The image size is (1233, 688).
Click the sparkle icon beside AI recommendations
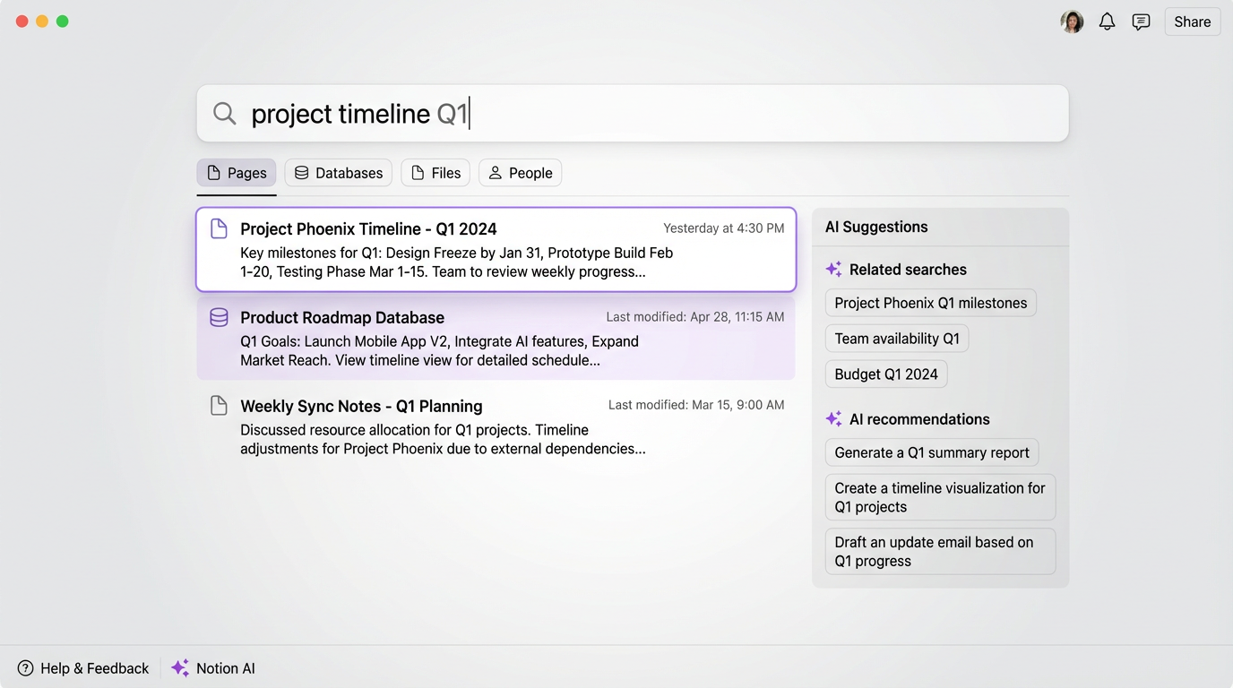click(x=835, y=418)
